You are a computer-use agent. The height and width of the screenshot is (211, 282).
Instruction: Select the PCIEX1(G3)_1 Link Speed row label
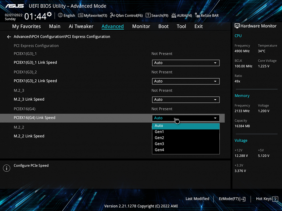pos(35,63)
